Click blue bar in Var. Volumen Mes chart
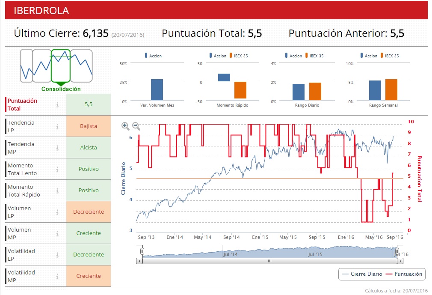Screen dimensions: 432x295 (x=157, y=90)
